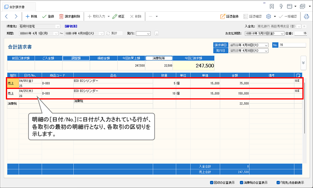
Task: Expand the arrow beside the gear icon
Action: click(x=275, y=16)
